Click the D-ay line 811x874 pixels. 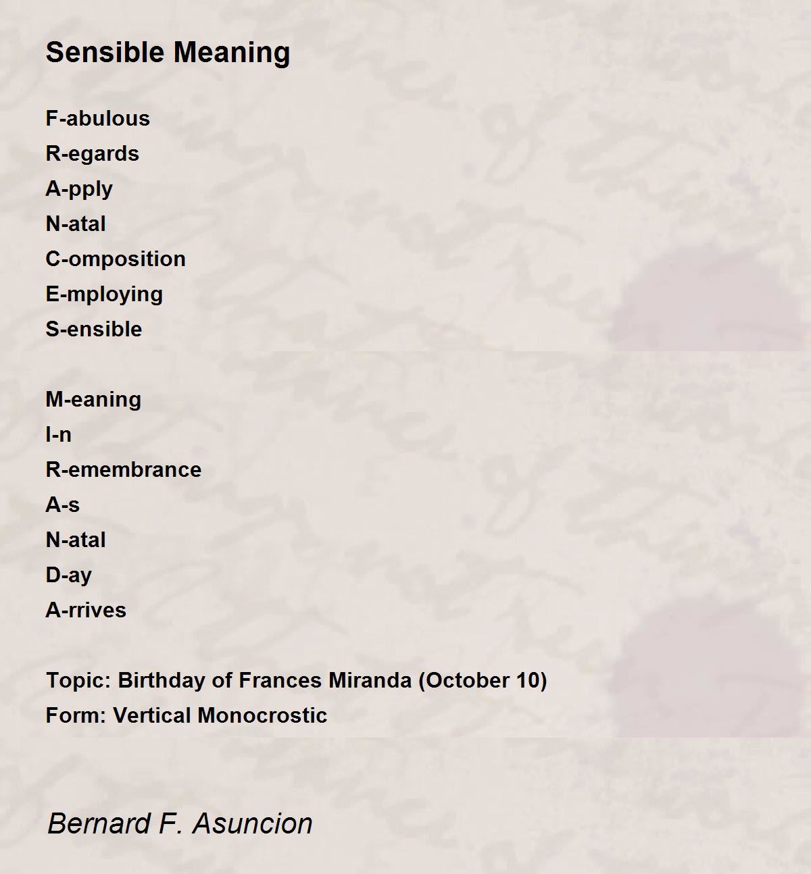pos(68,575)
